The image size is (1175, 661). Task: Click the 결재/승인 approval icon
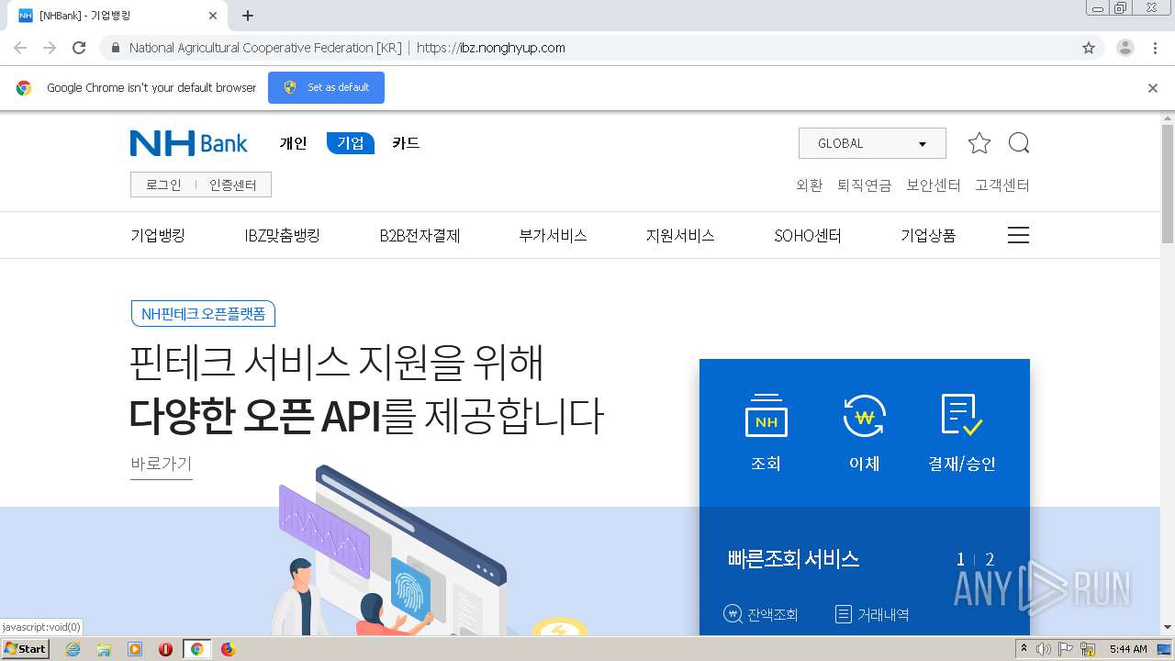click(x=962, y=432)
